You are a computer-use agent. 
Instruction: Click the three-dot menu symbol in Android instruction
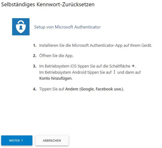tap(114, 72)
